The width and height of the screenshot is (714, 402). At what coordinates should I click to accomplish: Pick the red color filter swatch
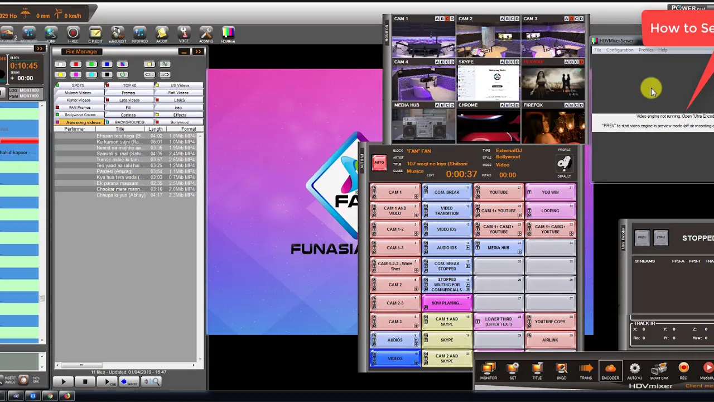pyautogui.click(x=76, y=64)
